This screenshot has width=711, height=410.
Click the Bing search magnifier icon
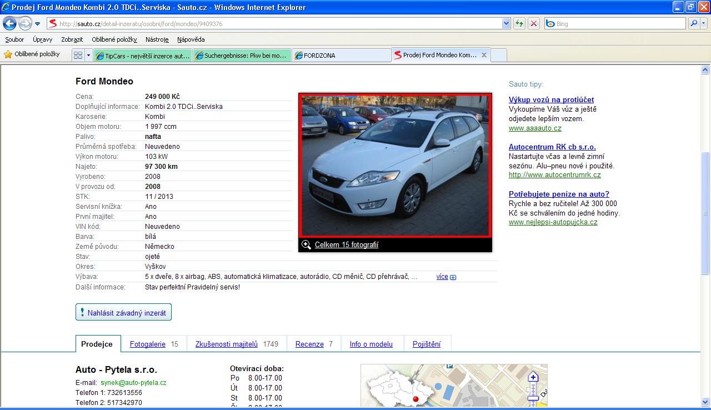tap(694, 23)
